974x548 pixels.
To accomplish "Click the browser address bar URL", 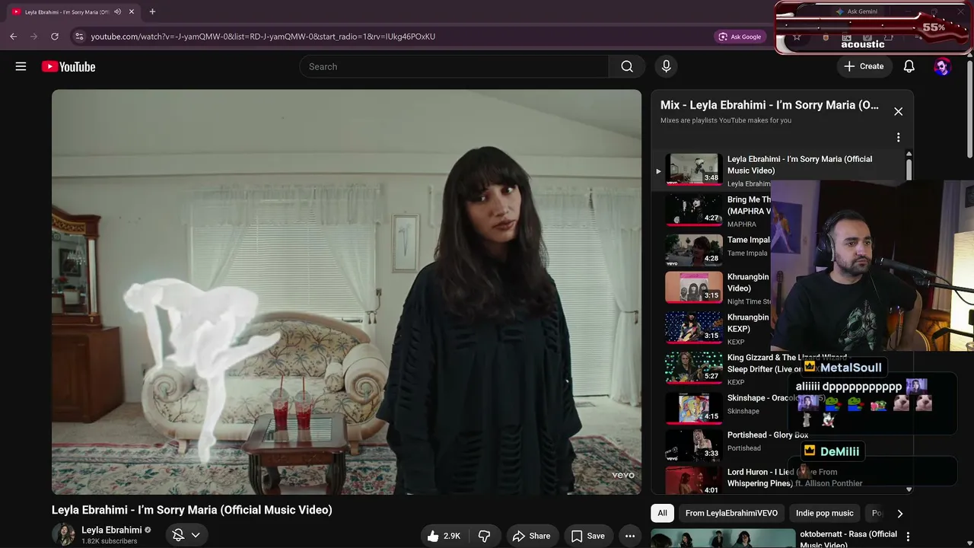I will pyautogui.click(x=263, y=36).
